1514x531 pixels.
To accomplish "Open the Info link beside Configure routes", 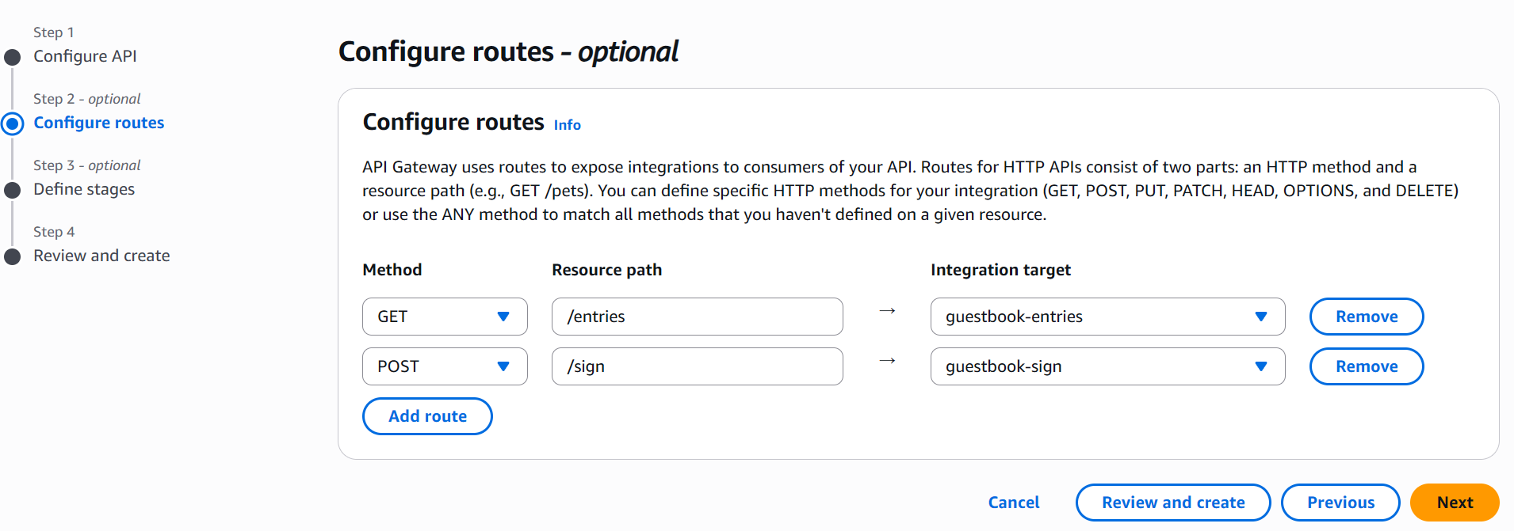I will coord(567,125).
